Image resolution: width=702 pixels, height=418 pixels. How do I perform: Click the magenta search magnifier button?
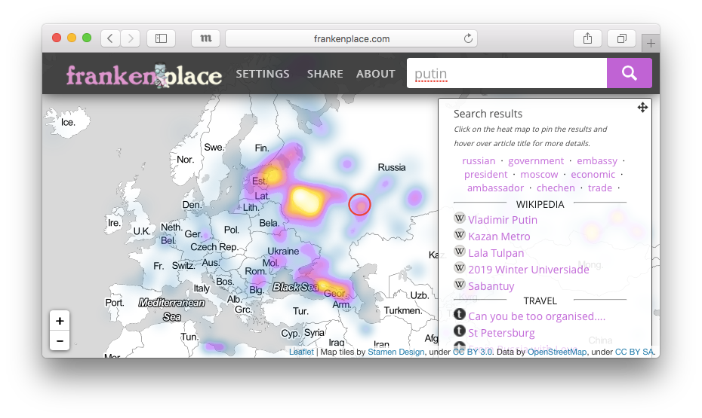coord(629,73)
